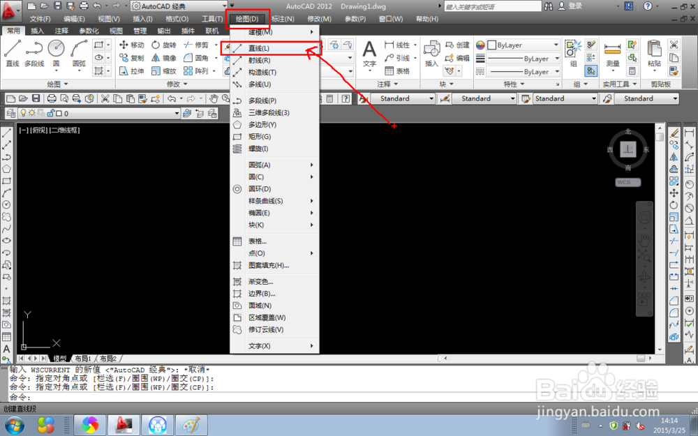
Task: Open the WCS coordinate system dropdown
Action: (x=628, y=182)
